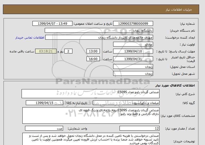This screenshot has height=145, width=205.
Task: Click label تاریخ و ساعت اعلان عمومی
Action: [93, 24]
